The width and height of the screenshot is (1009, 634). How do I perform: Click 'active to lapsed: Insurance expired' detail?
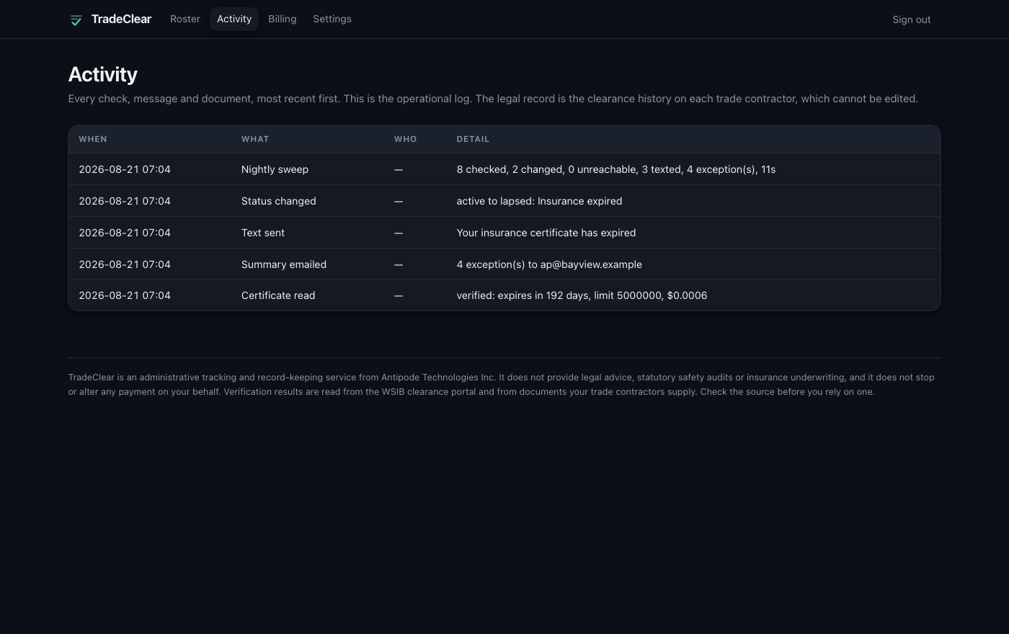coord(539,201)
